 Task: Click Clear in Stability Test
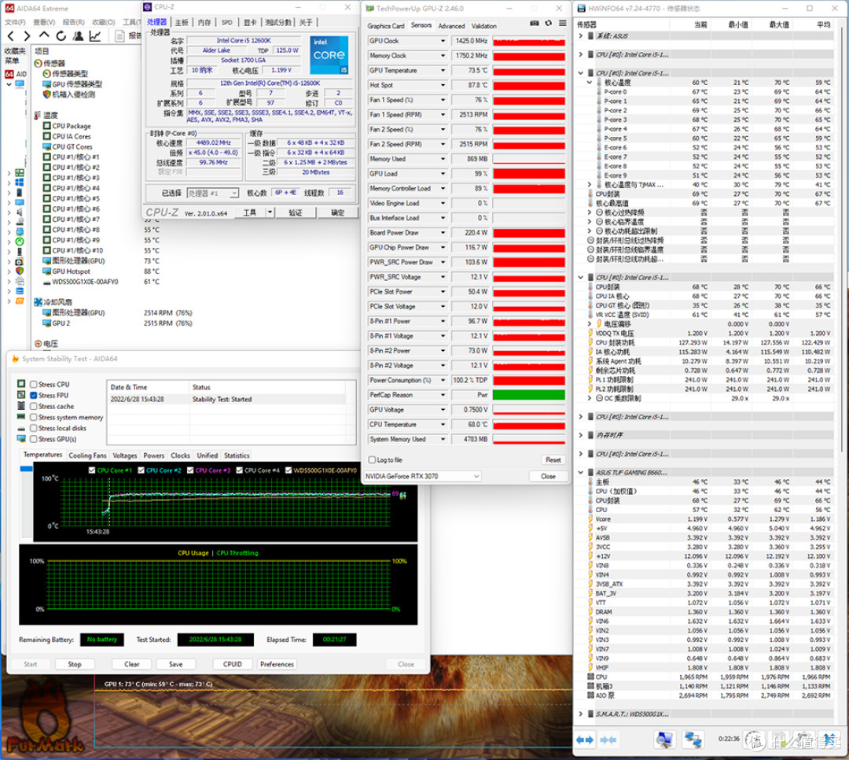[x=131, y=664]
